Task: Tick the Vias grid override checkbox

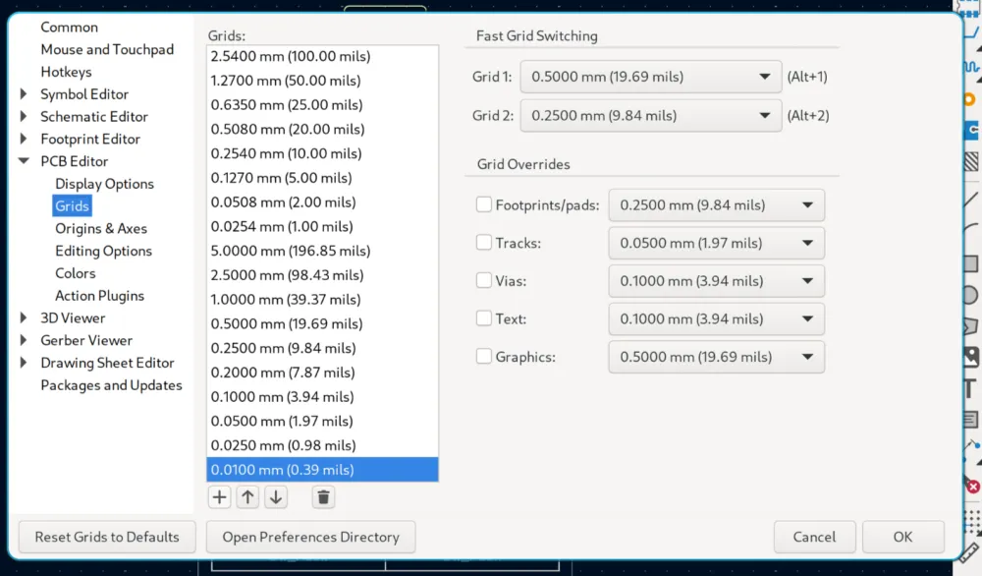Action: coord(483,281)
